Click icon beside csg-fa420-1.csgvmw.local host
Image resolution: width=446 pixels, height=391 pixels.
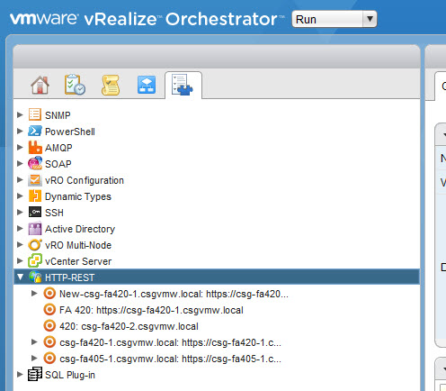[x=49, y=341]
